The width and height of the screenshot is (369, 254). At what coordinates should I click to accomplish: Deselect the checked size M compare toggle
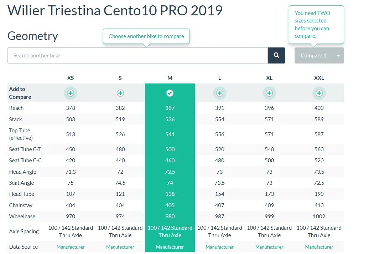pos(170,93)
